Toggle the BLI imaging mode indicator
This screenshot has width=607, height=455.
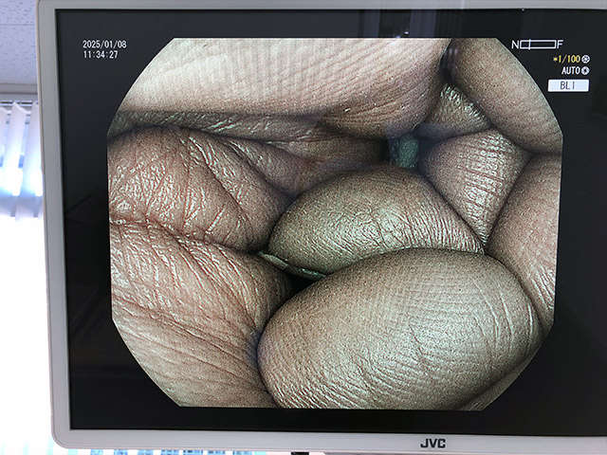[x=568, y=85]
